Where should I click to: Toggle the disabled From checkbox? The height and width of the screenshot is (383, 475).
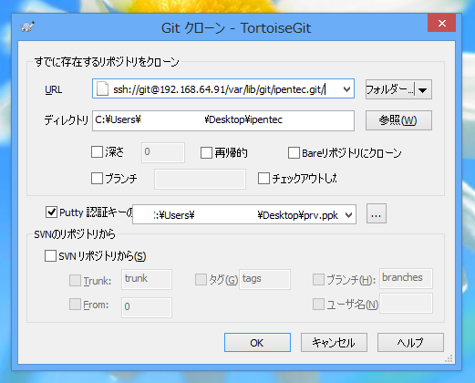(75, 304)
